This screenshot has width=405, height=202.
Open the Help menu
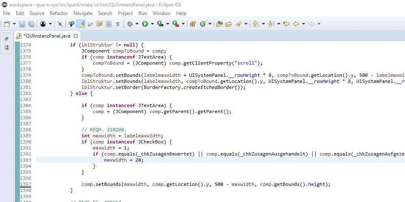pos(181,13)
